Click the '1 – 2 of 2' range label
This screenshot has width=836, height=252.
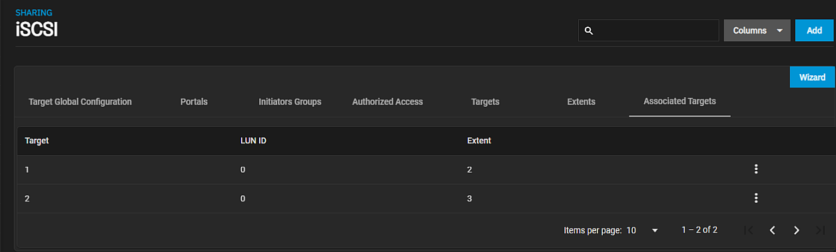click(x=699, y=230)
